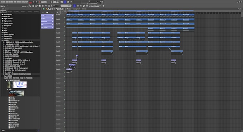Screen dimensions: 243x132
Task: Switch to the PROJECT browser tab
Action: tap(10, 12)
